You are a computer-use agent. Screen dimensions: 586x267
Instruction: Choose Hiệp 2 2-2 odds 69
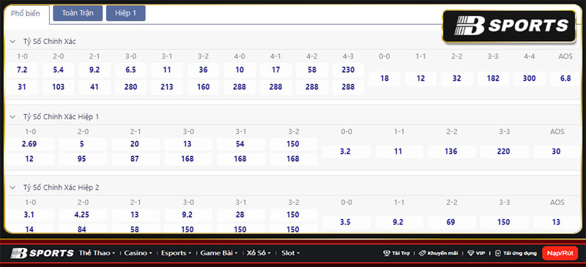[451, 222]
